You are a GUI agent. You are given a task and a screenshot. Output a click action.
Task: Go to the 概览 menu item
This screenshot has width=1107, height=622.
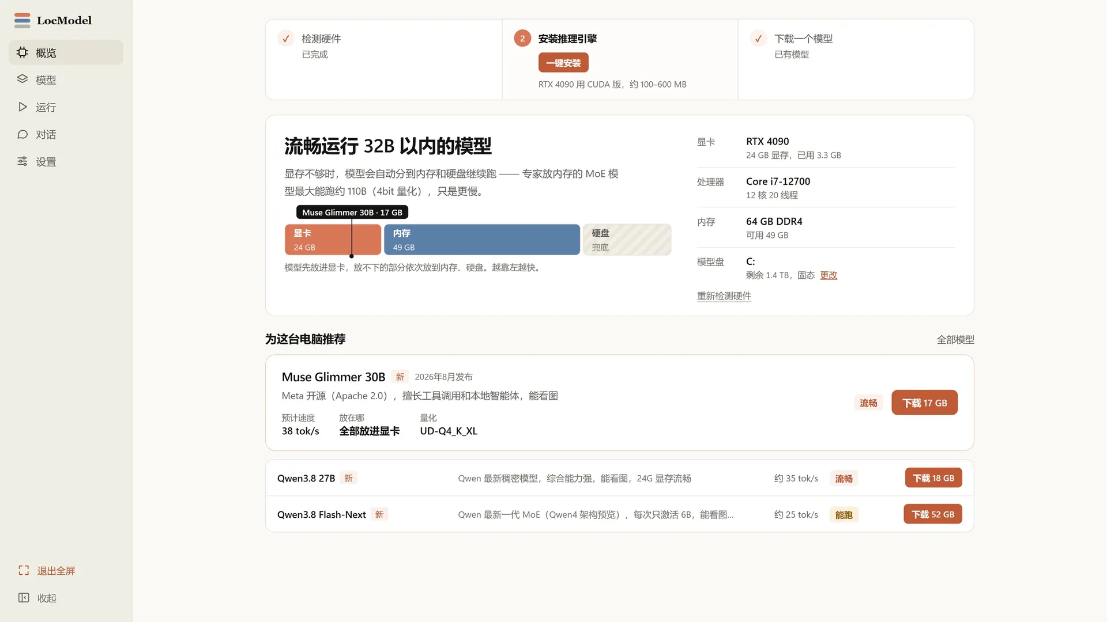[x=66, y=52]
